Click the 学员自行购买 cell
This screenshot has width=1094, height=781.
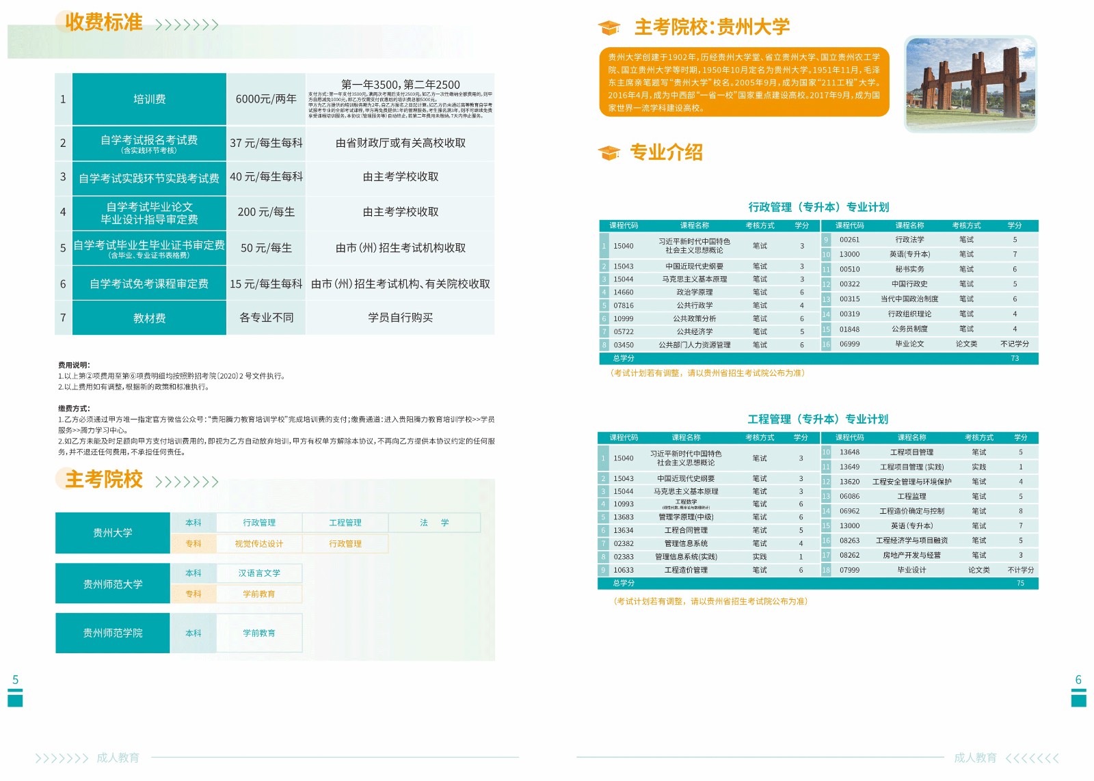[401, 318]
